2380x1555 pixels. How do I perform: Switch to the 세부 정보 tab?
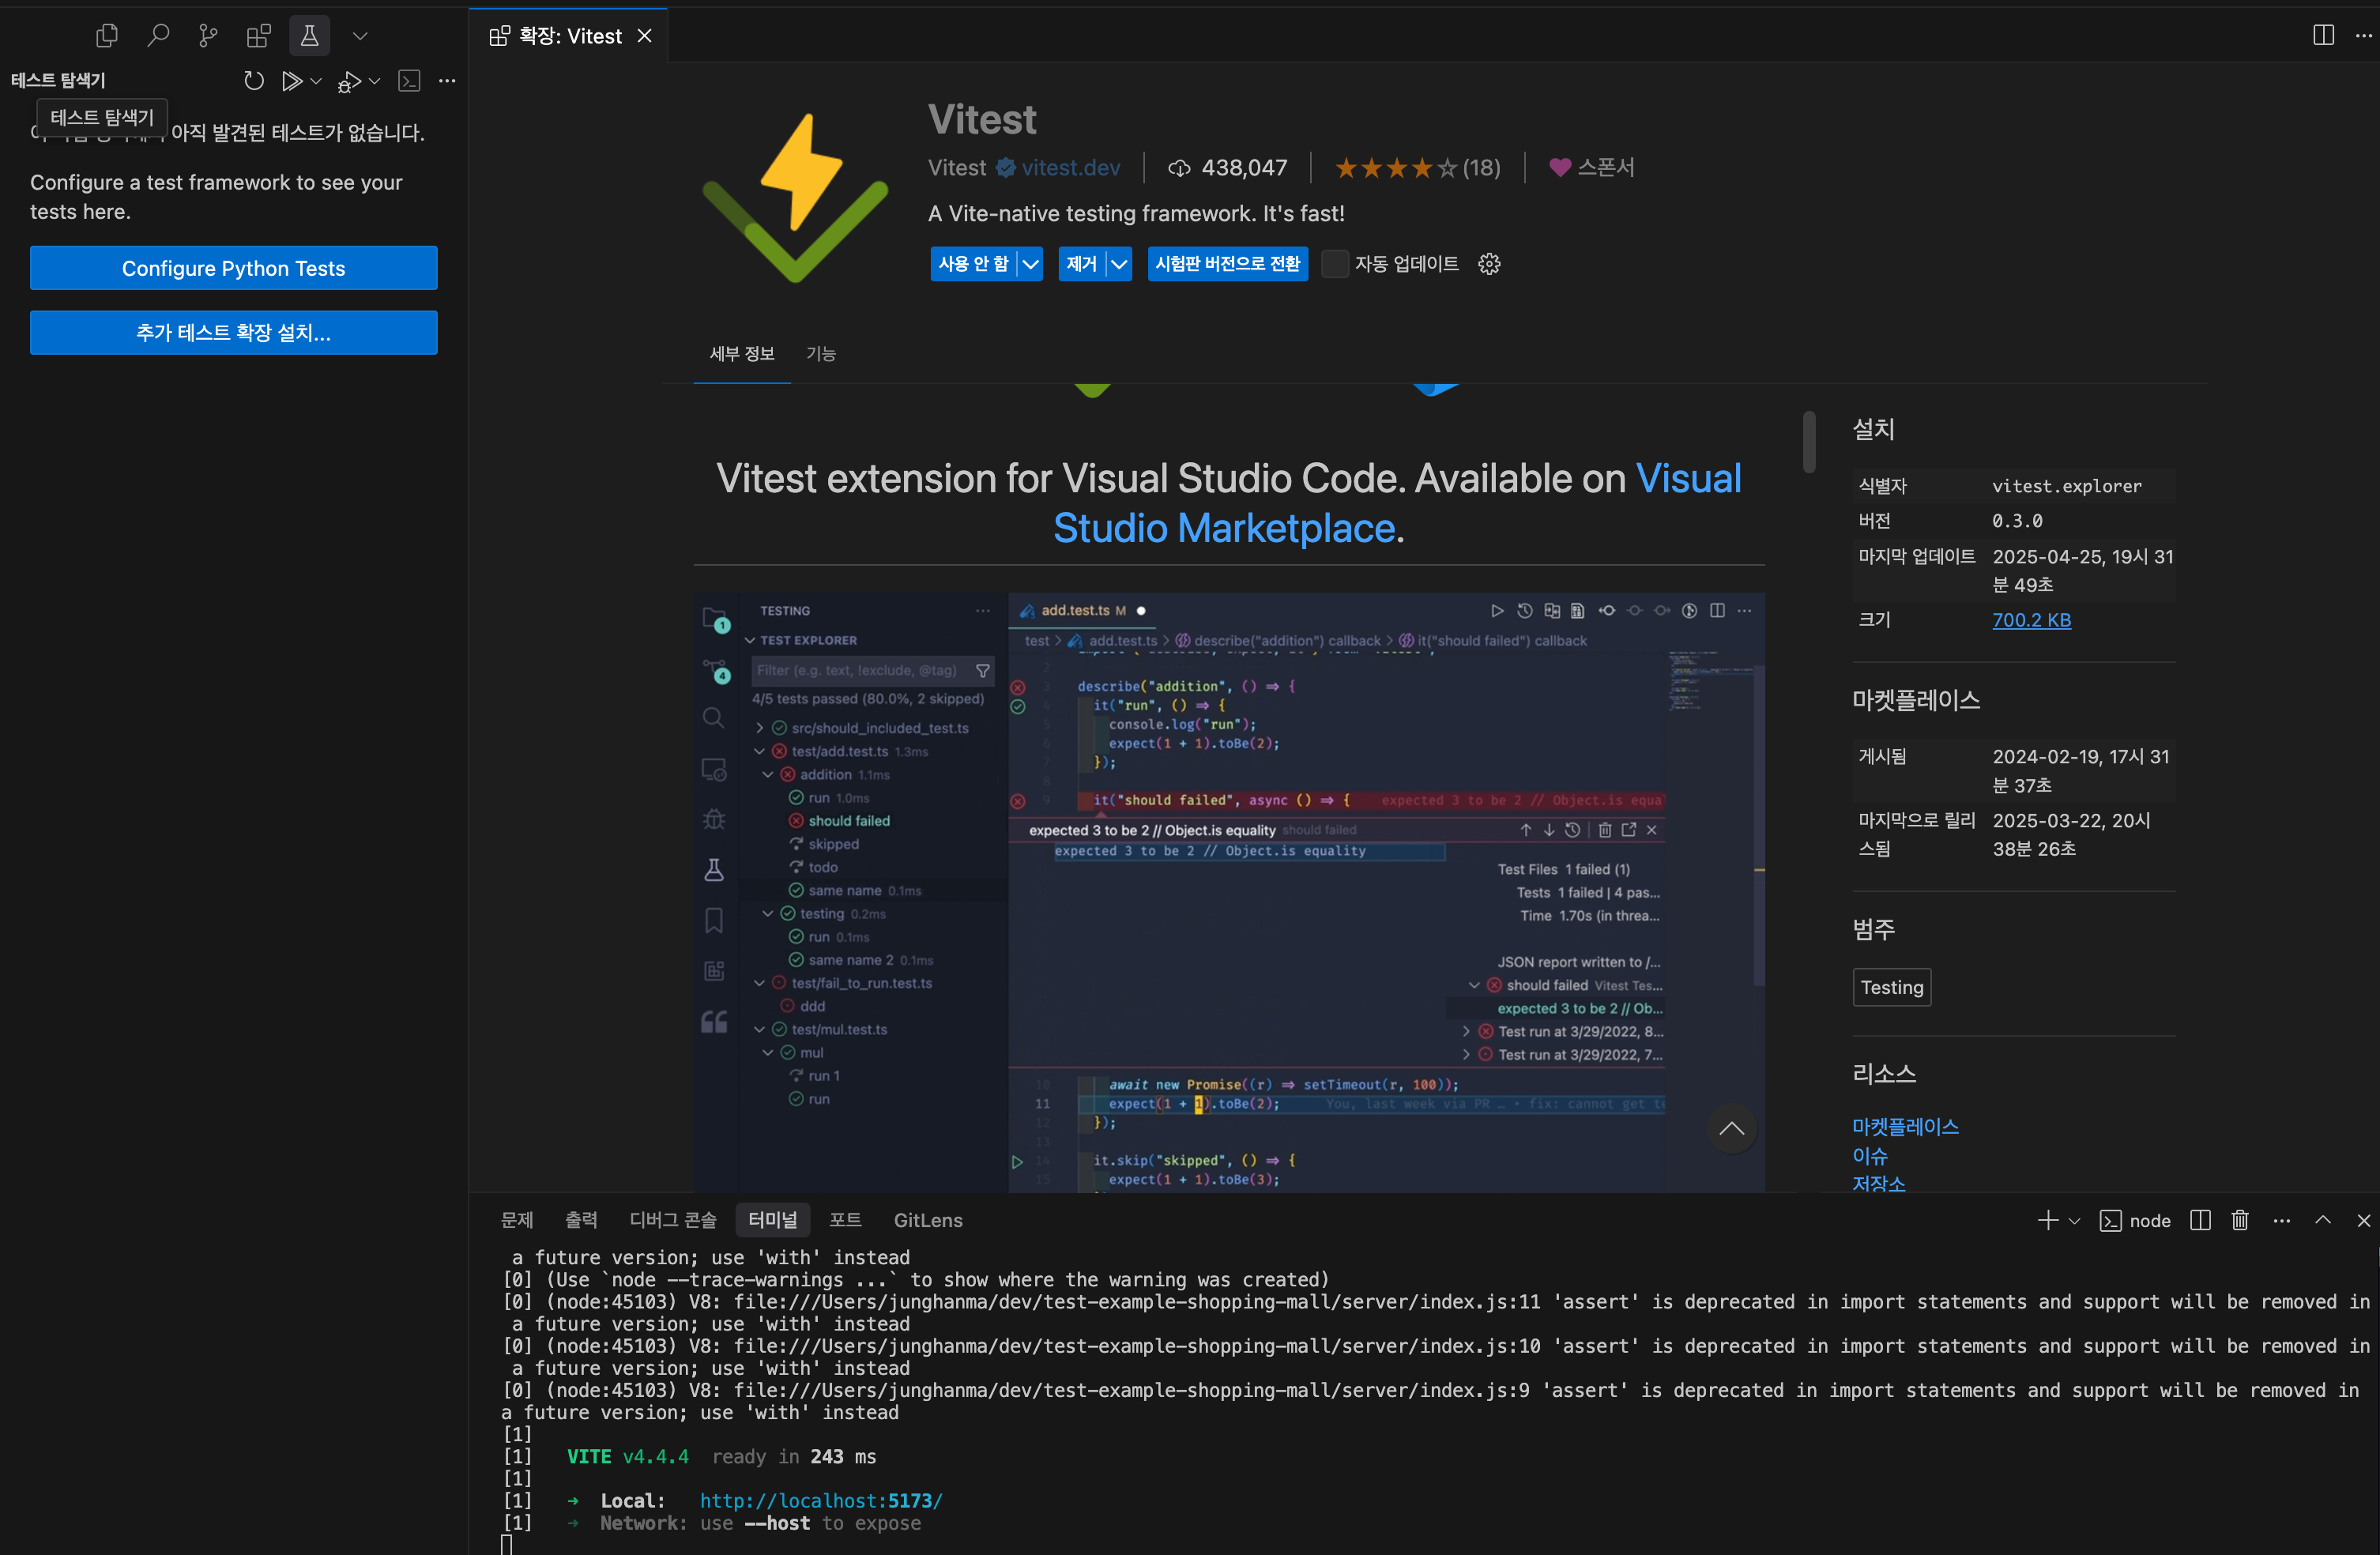pos(742,354)
